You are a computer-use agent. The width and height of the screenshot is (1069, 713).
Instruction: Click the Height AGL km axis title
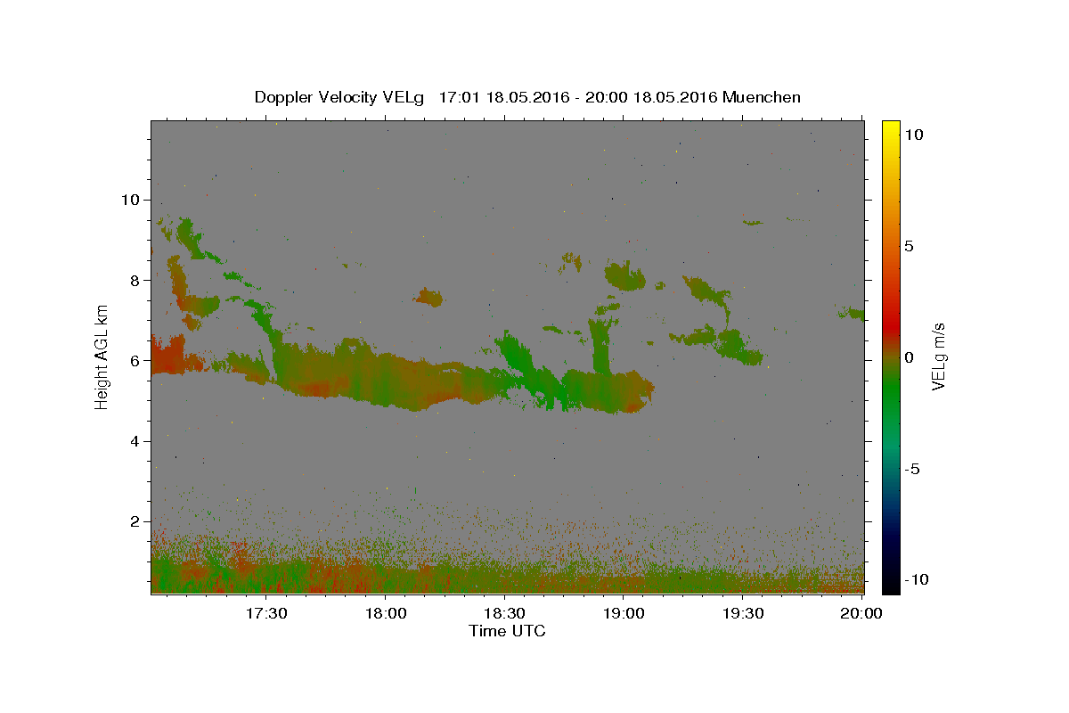tap(102, 356)
